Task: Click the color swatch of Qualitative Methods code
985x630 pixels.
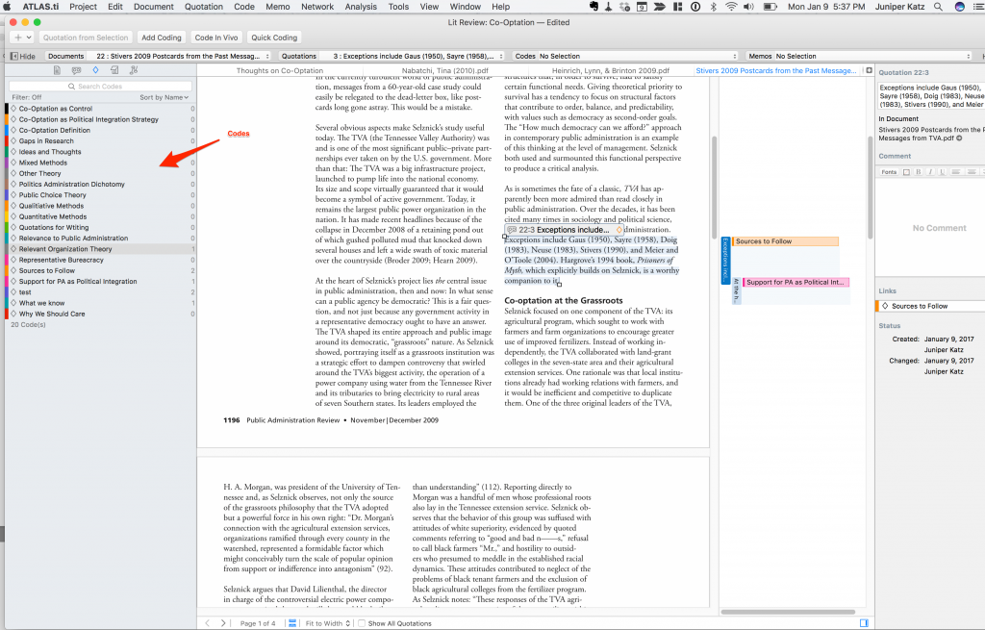Action: coord(7,206)
